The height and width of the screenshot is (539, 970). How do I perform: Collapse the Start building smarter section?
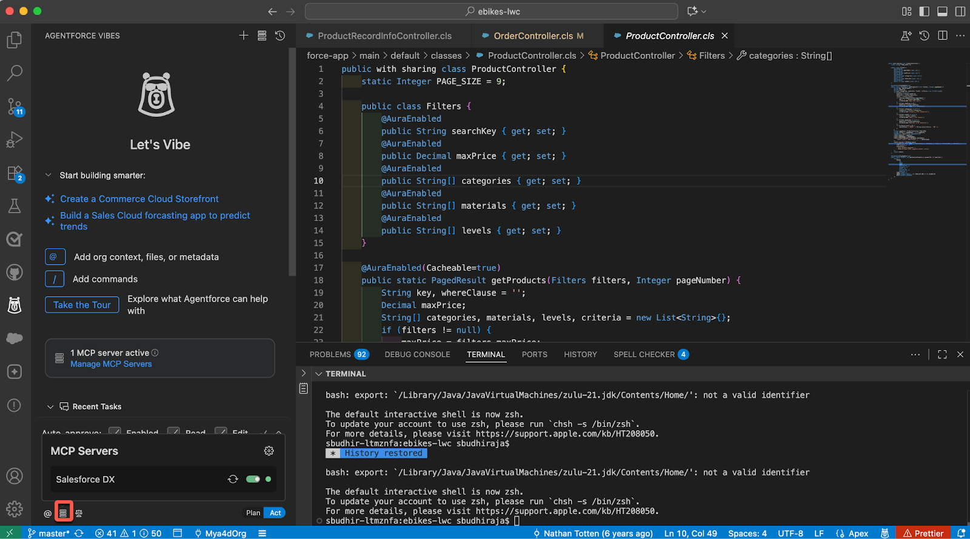pos(48,176)
